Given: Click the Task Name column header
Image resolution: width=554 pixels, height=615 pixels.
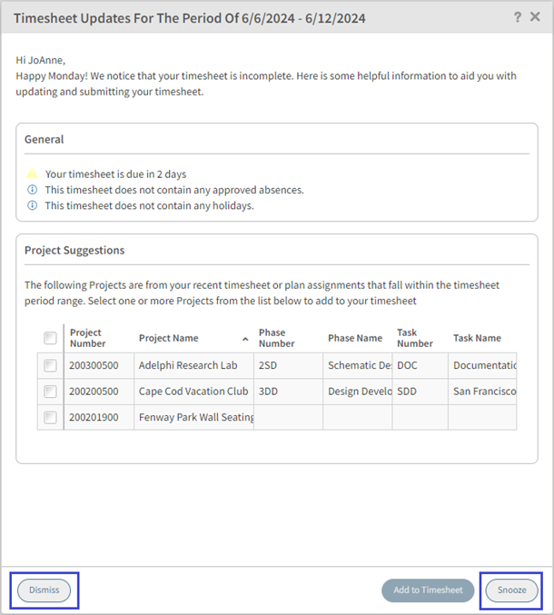Looking at the screenshot, I should tap(477, 338).
